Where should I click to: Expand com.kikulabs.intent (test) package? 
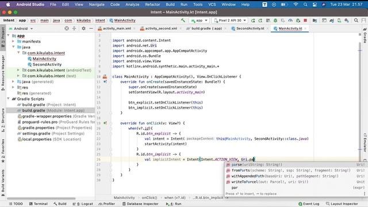pos(18,76)
